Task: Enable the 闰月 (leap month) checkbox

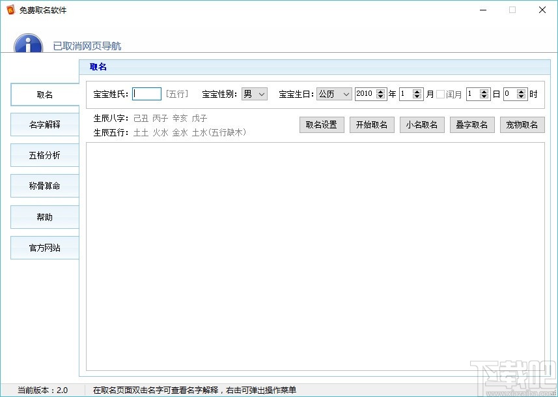Action: pyautogui.click(x=441, y=94)
